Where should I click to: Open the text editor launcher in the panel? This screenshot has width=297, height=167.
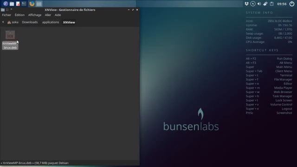coord(18,4)
